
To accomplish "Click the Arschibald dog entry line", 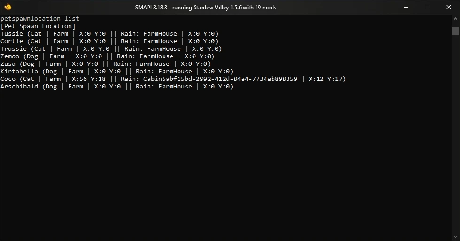I will (x=117, y=87).
